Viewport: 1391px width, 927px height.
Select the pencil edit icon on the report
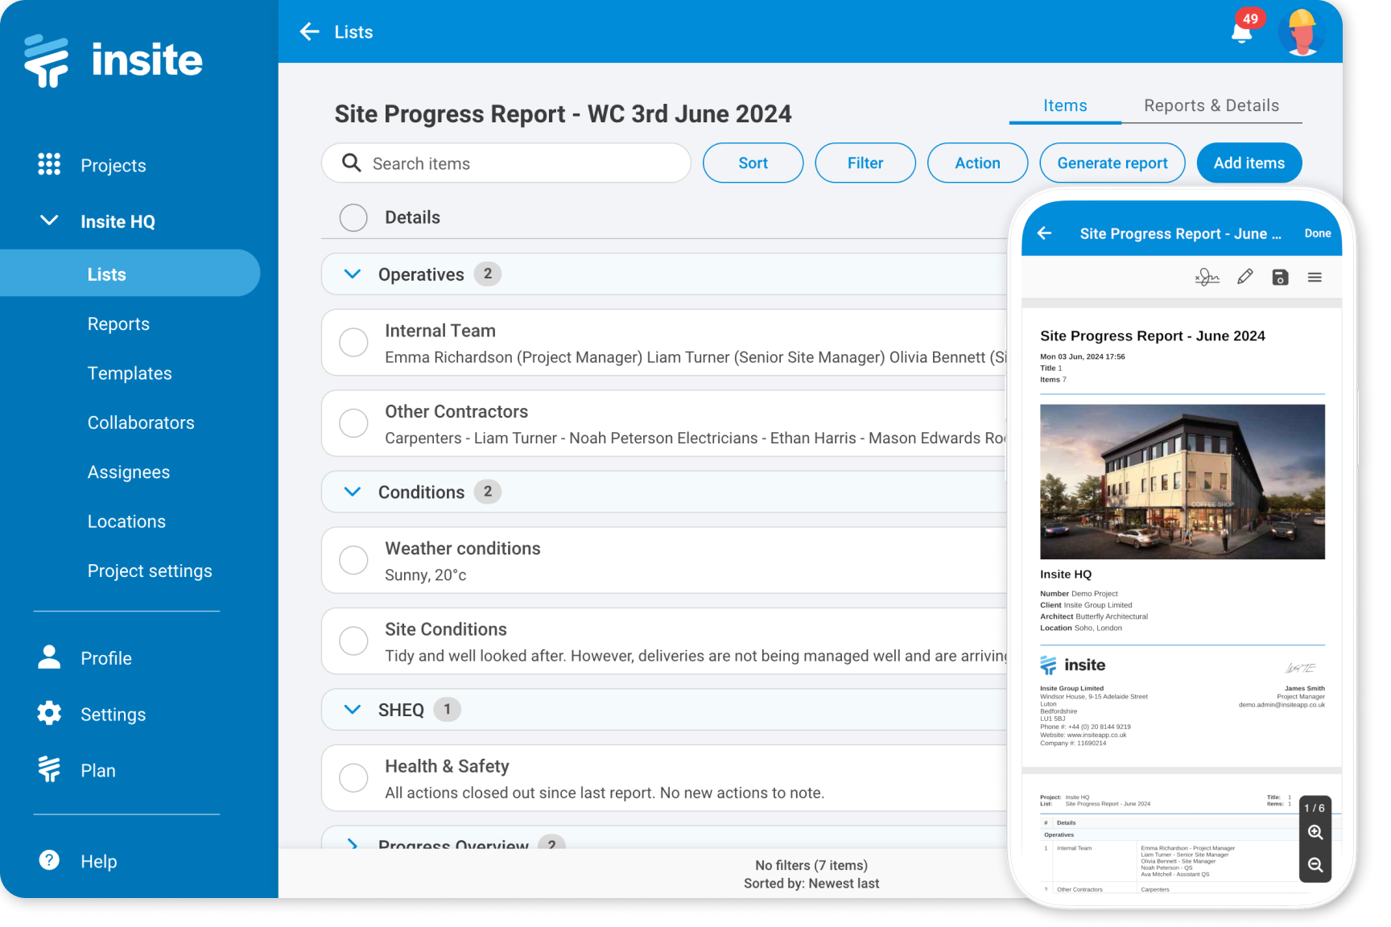pyautogui.click(x=1244, y=276)
